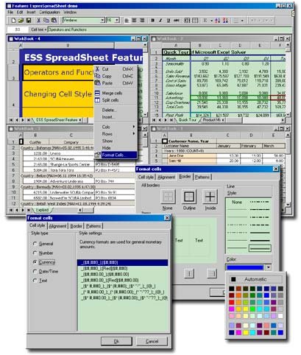The width and height of the screenshot is (301, 355).
Task: Click the Sort ascending toolbar icon
Action: tap(217, 21)
